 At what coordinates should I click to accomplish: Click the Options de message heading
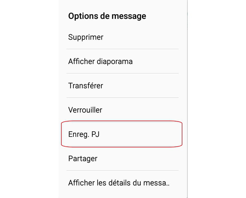point(107,16)
